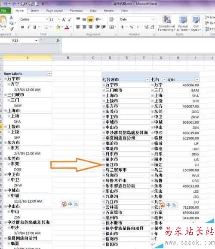Toggle Bold formatting
Viewport: 215px width, 249px height.
pos(23,27)
